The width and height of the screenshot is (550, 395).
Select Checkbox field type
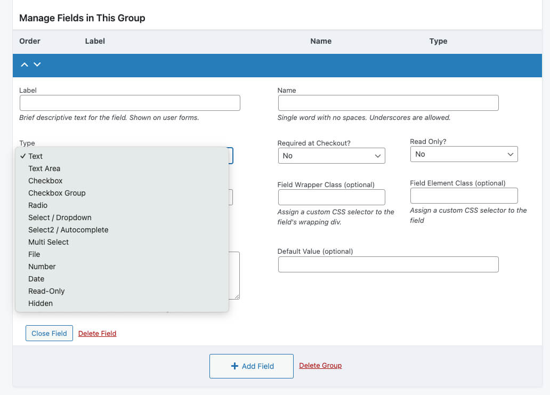(122, 181)
